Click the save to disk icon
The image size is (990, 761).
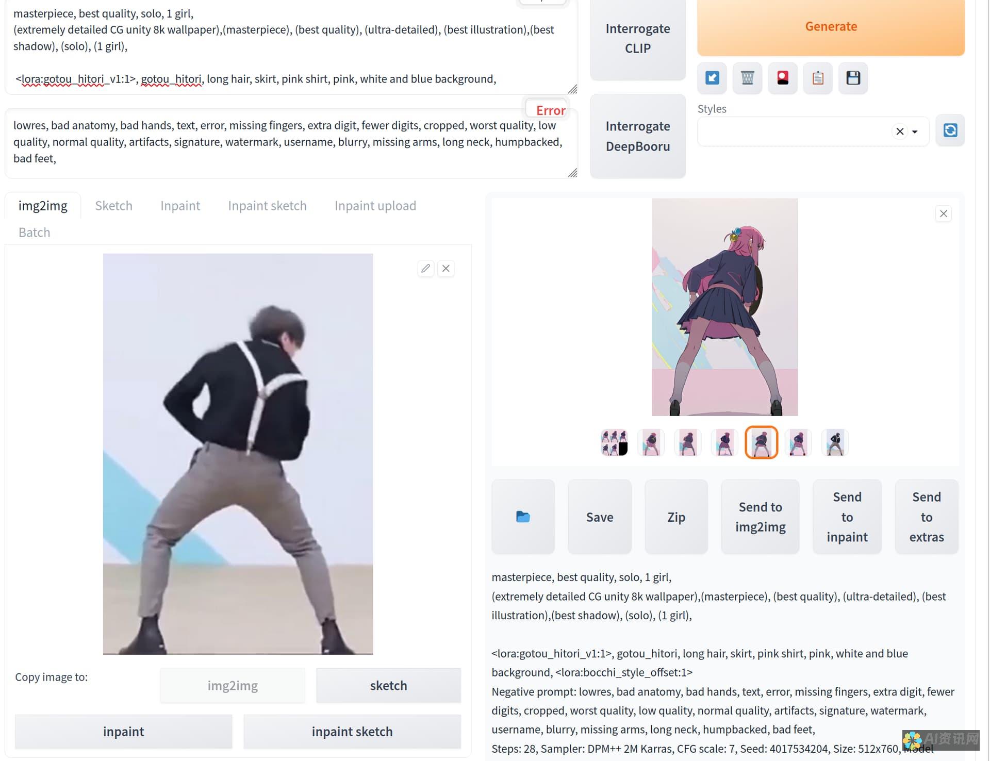click(x=853, y=77)
